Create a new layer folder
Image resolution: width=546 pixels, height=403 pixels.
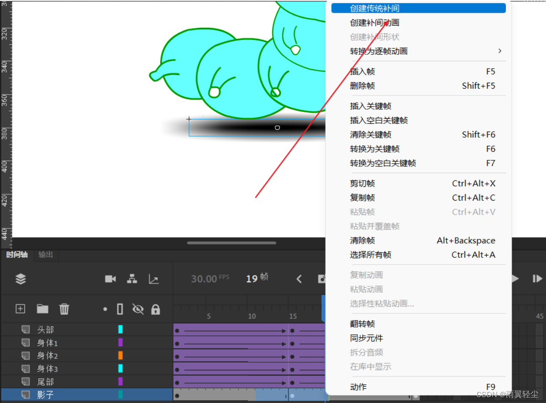(x=42, y=309)
